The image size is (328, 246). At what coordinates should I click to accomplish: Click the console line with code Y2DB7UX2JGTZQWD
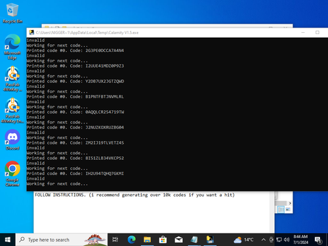click(75, 81)
